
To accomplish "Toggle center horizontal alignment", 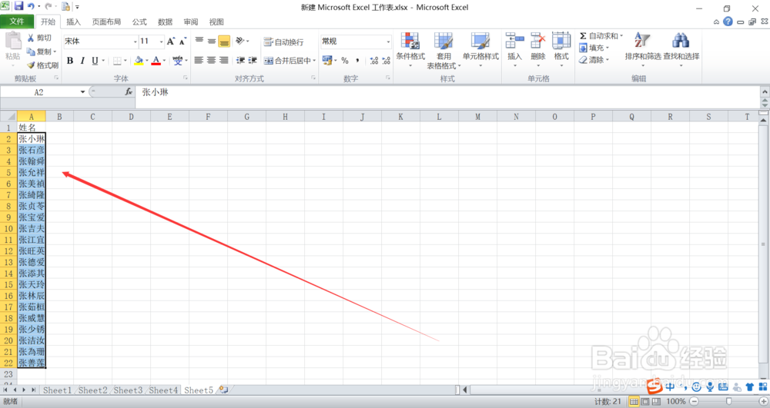I will 211,60.
